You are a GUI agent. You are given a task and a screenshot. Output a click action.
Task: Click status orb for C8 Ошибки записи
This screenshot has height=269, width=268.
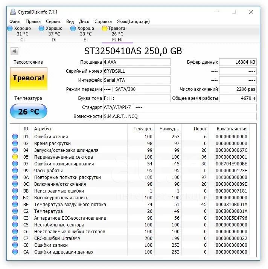(x=15, y=245)
